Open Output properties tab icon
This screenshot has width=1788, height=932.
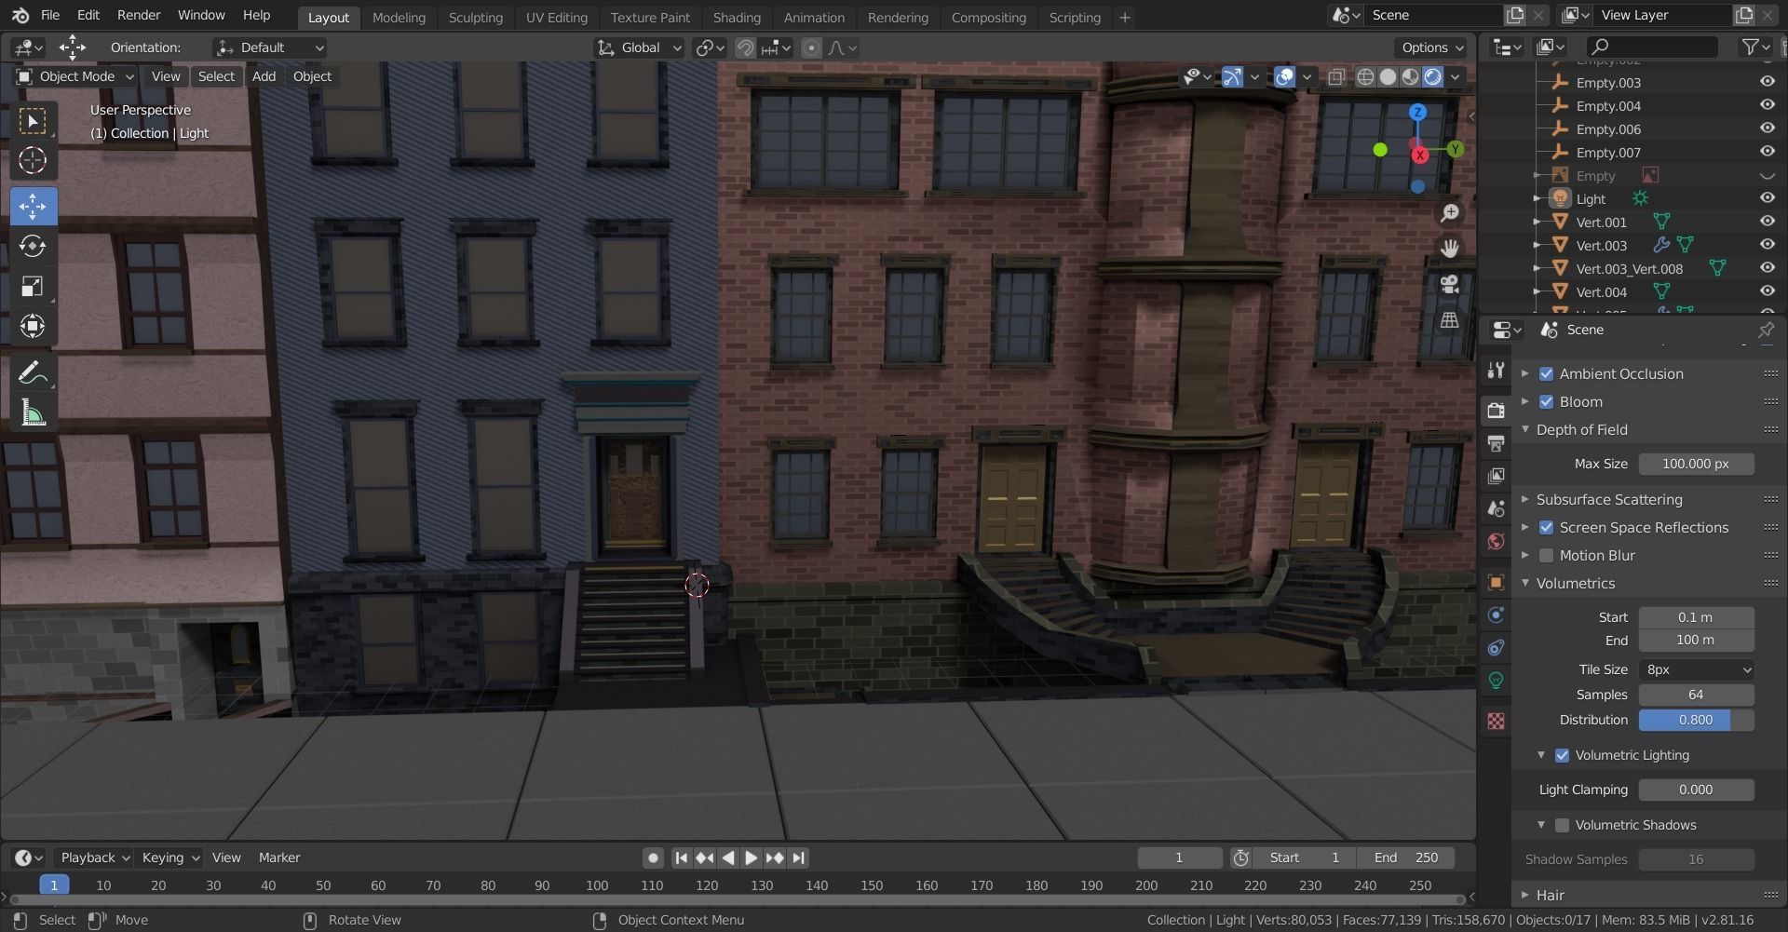coord(1496,443)
